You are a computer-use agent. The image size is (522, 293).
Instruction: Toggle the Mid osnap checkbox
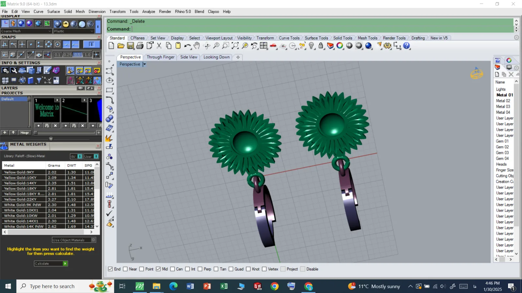click(x=158, y=269)
